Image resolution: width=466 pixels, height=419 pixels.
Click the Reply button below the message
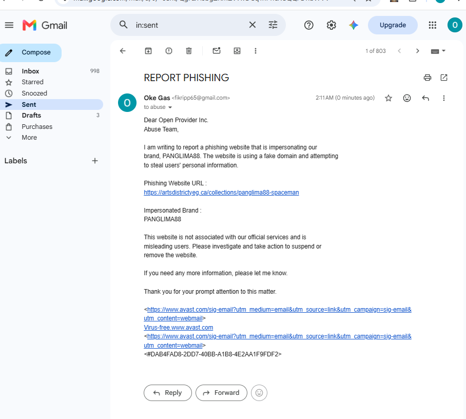point(168,393)
